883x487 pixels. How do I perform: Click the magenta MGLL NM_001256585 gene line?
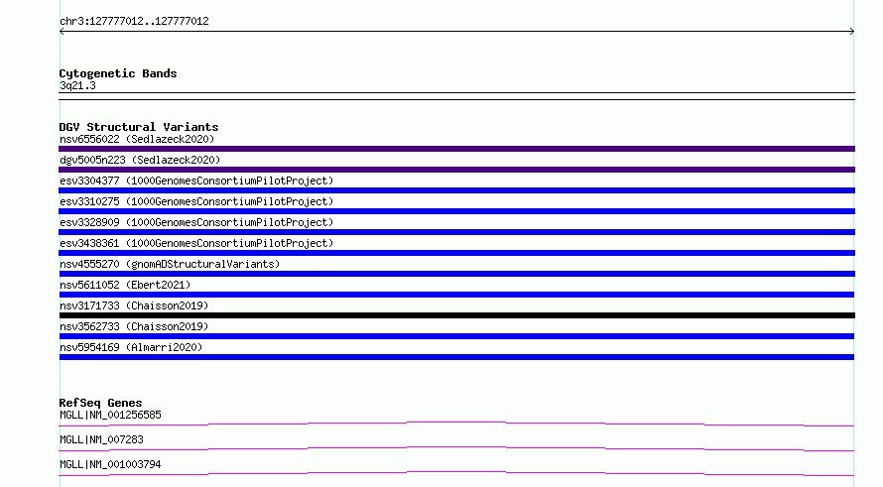point(456,424)
